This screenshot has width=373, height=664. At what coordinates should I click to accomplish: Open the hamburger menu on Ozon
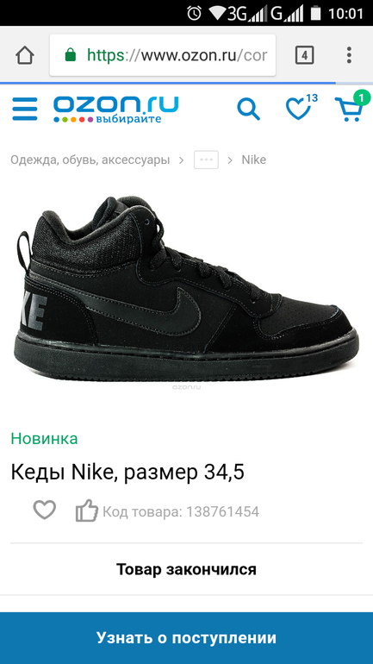click(24, 109)
